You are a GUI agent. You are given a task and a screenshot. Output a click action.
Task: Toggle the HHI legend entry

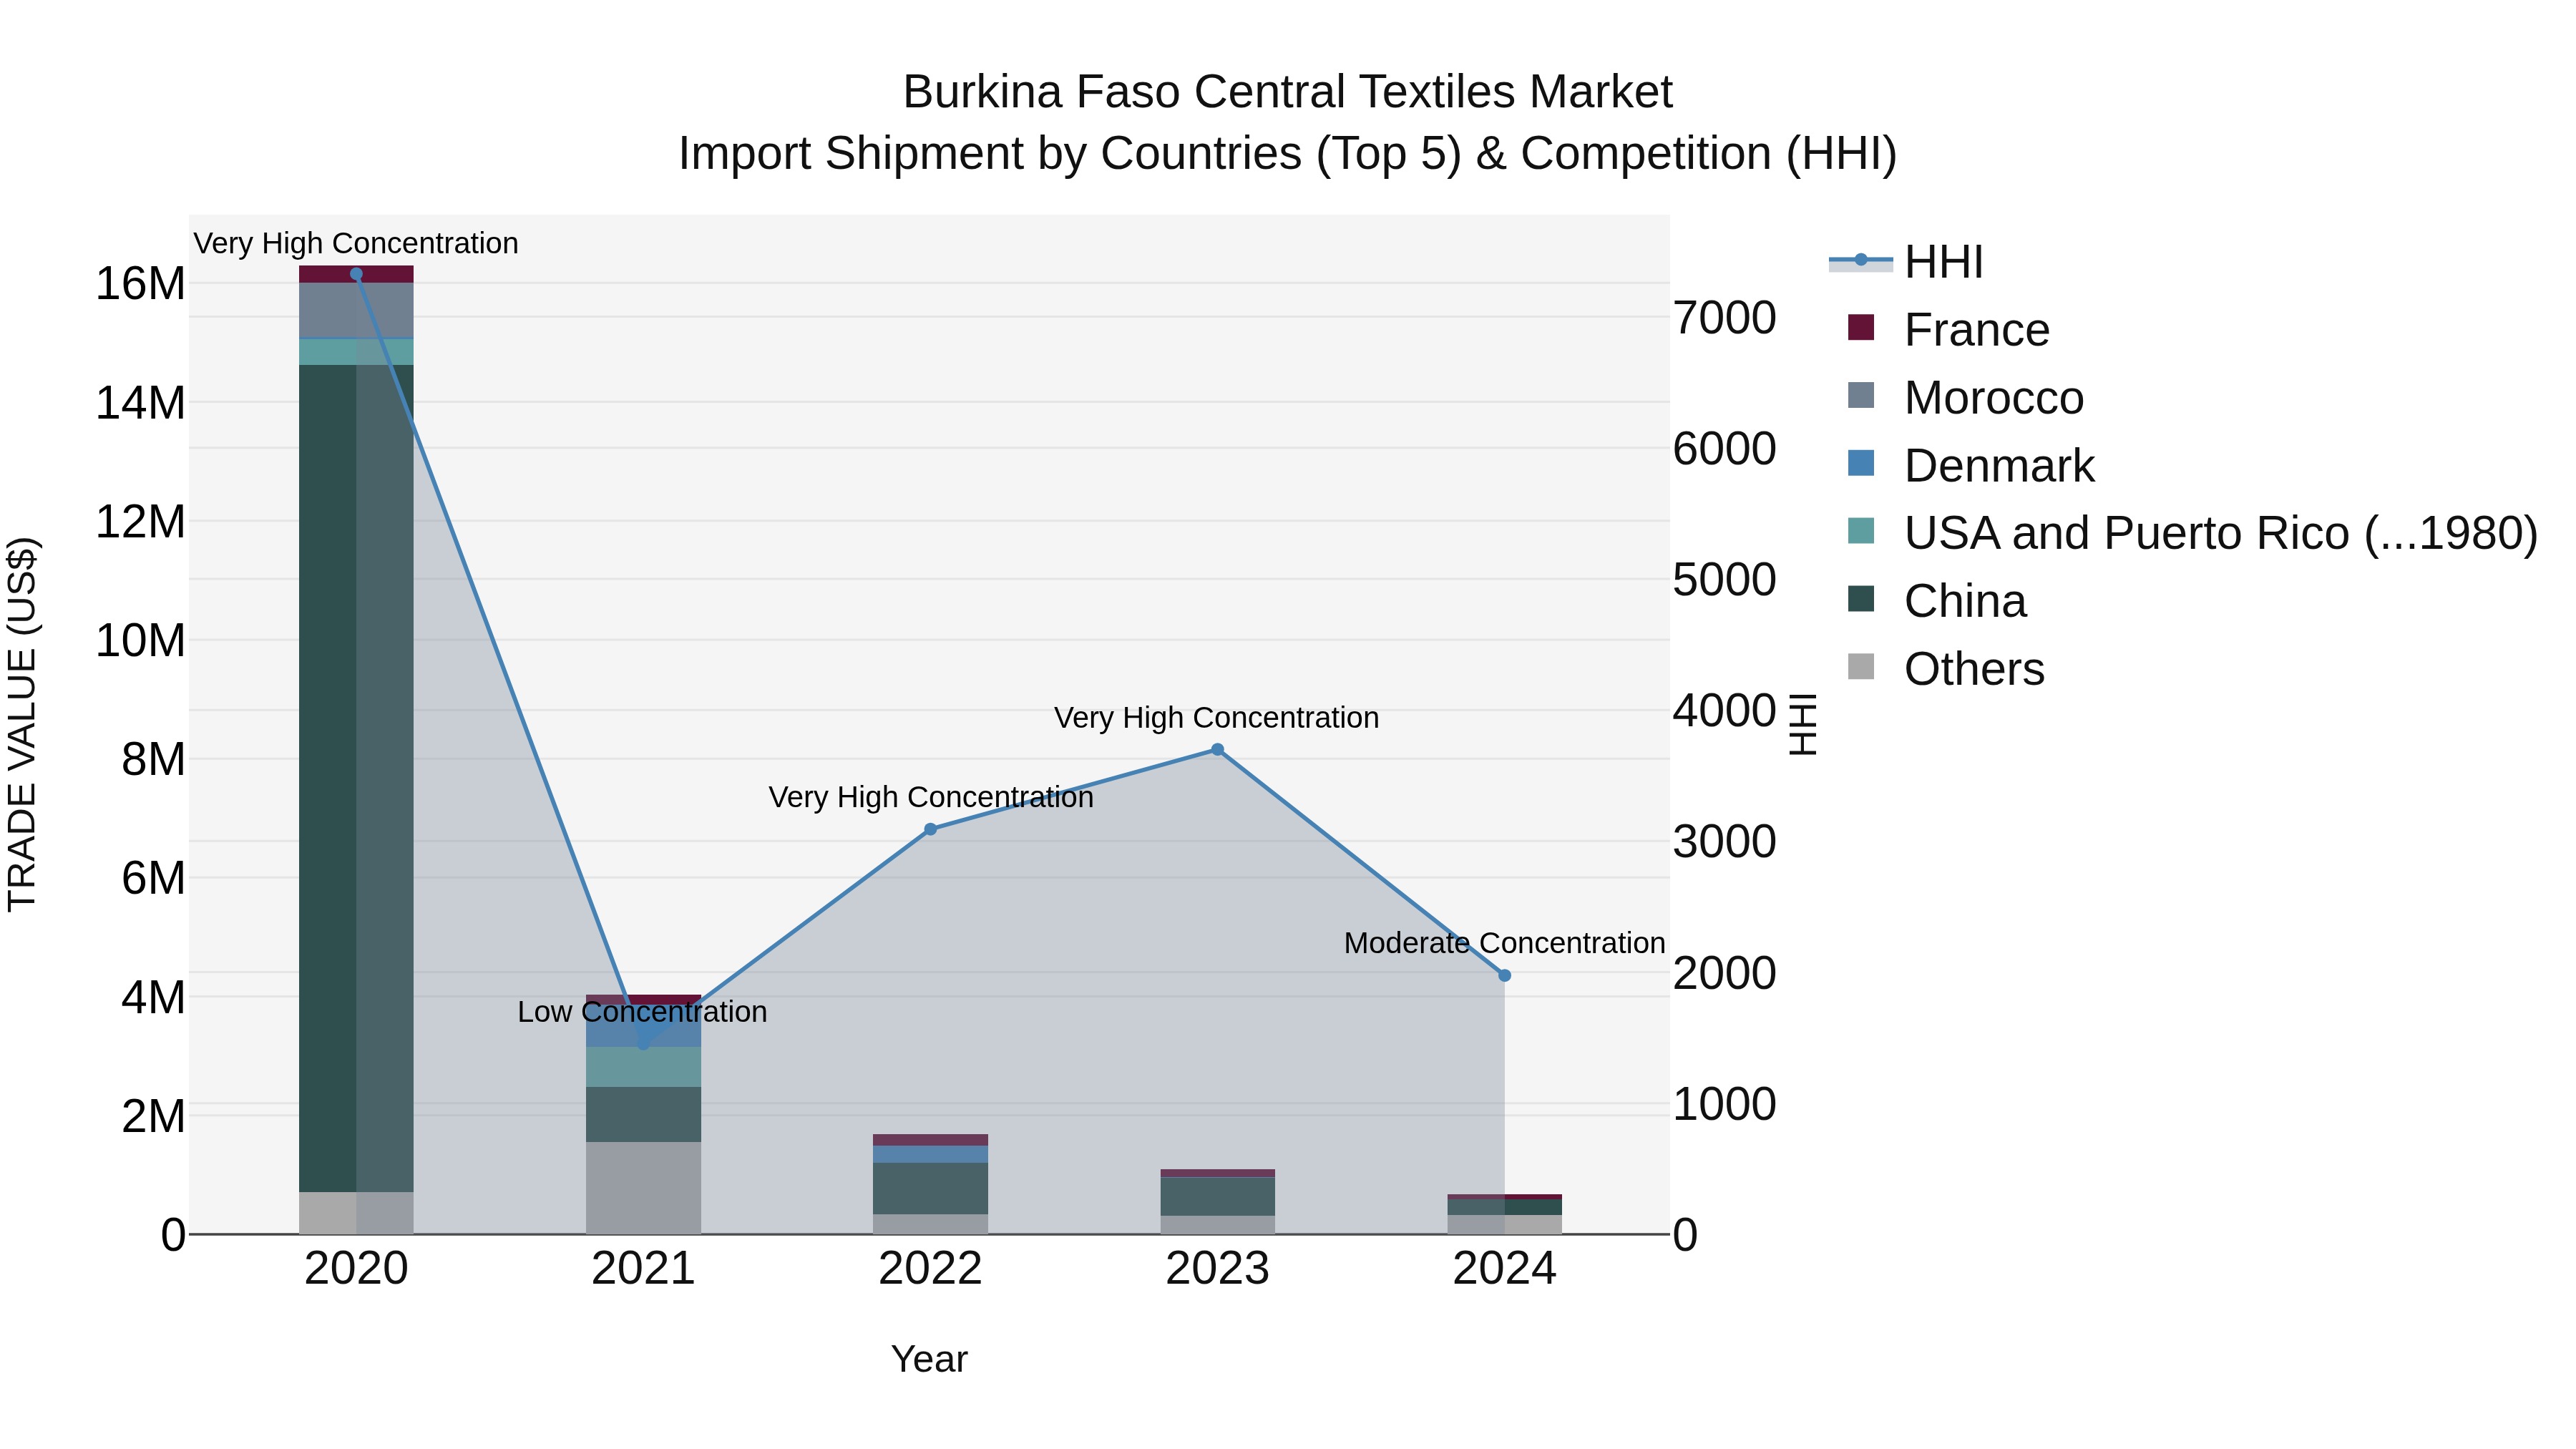click(1906, 262)
